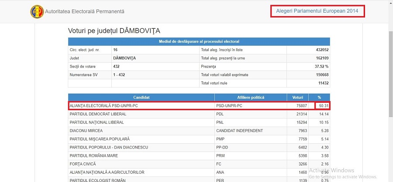Click the FORȚA CIVICĂ row

(199, 164)
